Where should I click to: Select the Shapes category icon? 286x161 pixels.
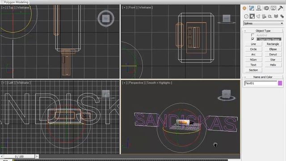coord(252,17)
